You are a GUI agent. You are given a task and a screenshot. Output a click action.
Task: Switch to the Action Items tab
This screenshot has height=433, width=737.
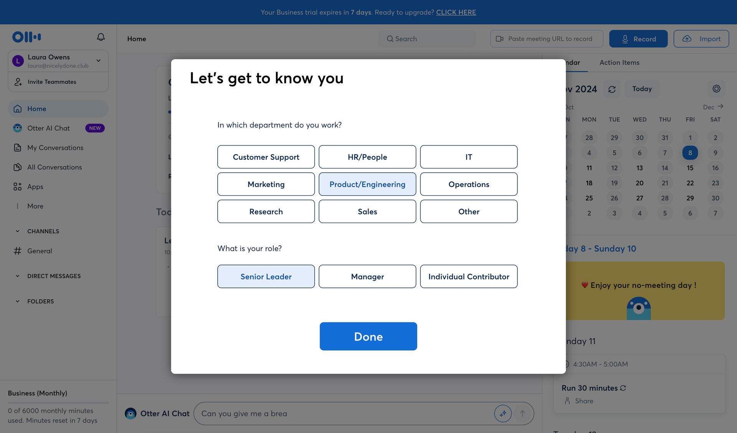(619, 62)
